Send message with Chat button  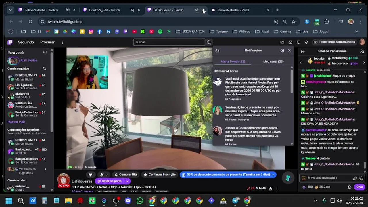coord(360,187)
